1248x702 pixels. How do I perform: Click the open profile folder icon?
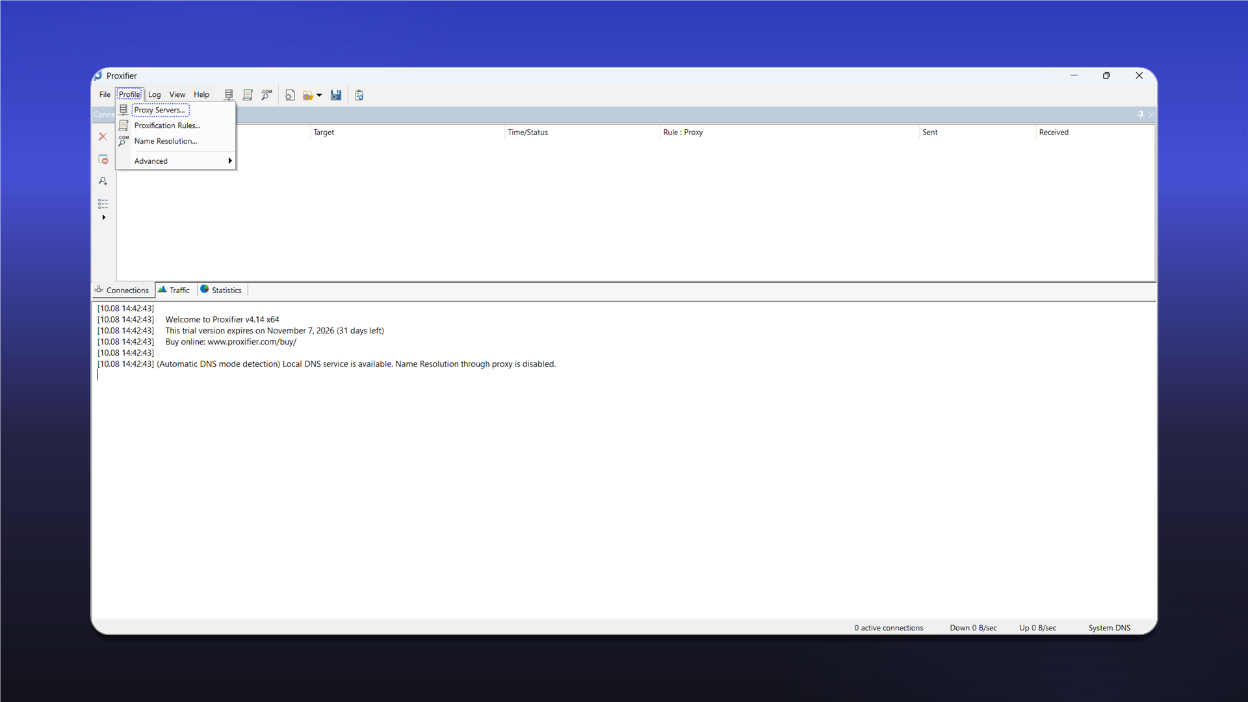(x=308, y=95)
